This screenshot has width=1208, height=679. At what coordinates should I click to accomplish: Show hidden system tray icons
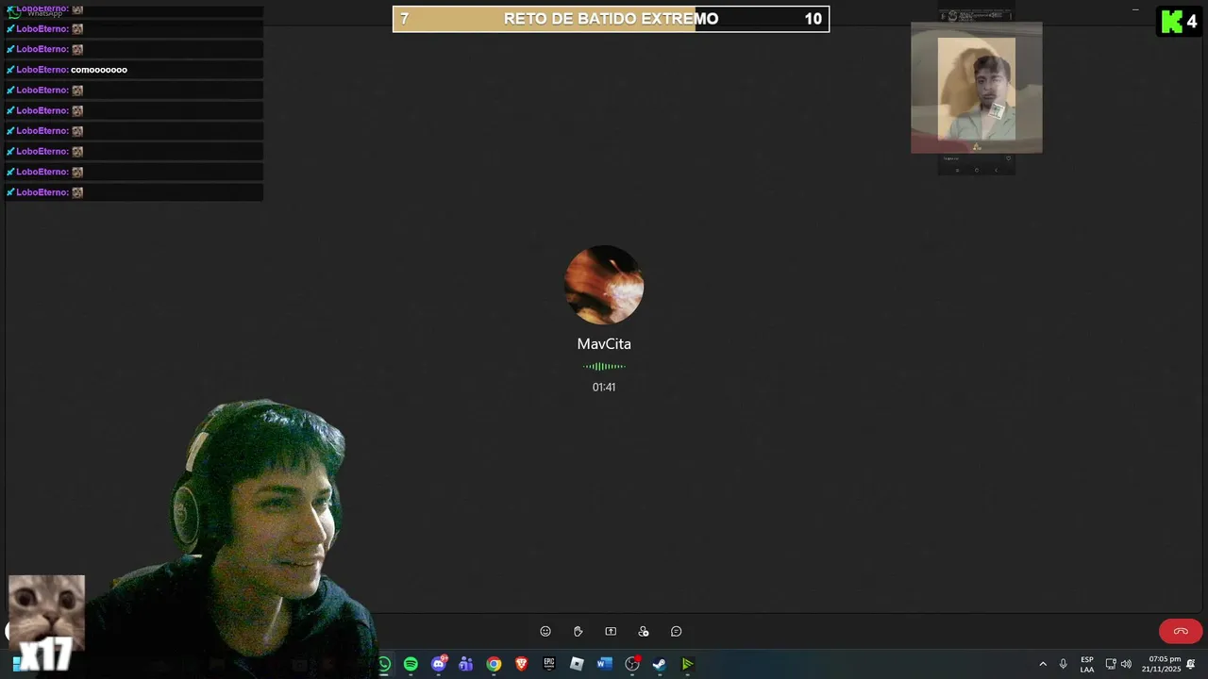[x=1043, y=664]
